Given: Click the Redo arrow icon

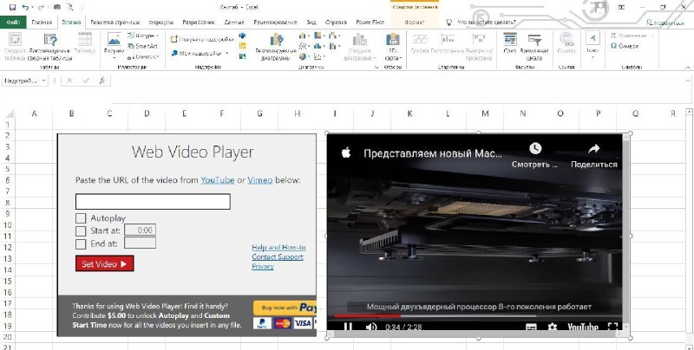Looking at the screenshot, I should 41,8.
